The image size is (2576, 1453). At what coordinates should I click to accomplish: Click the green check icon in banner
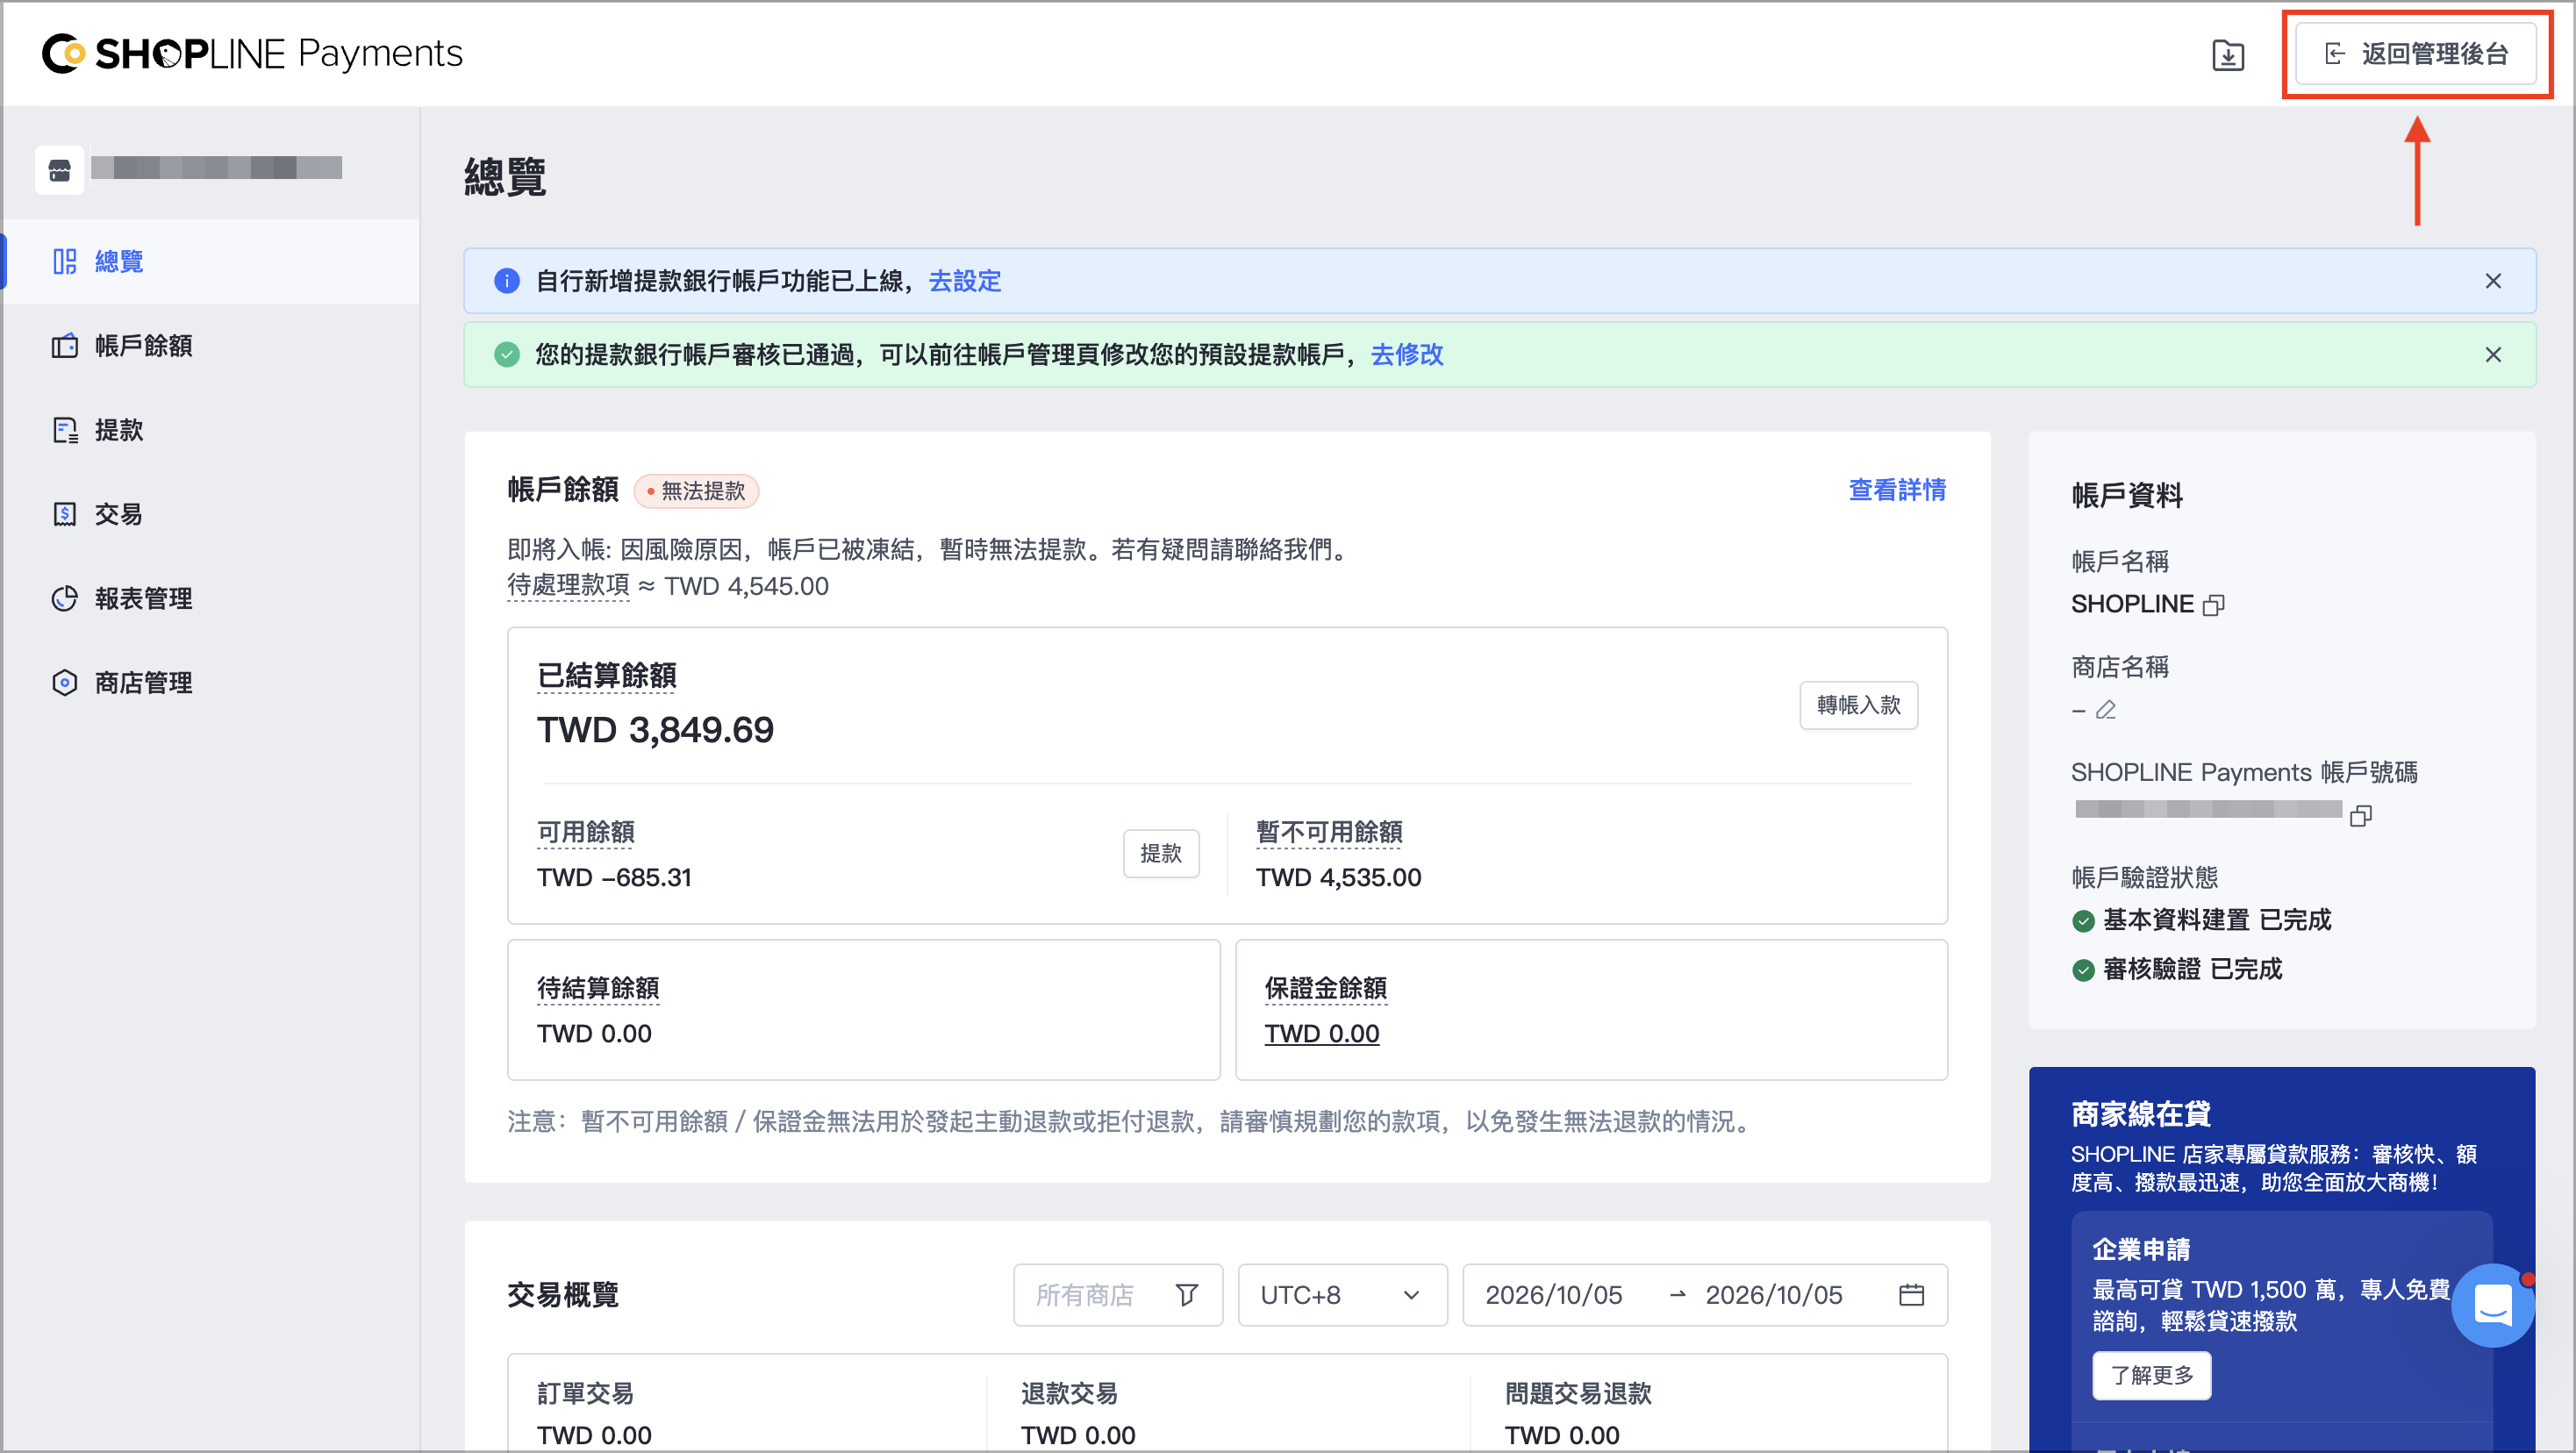[x=507, y=355]
